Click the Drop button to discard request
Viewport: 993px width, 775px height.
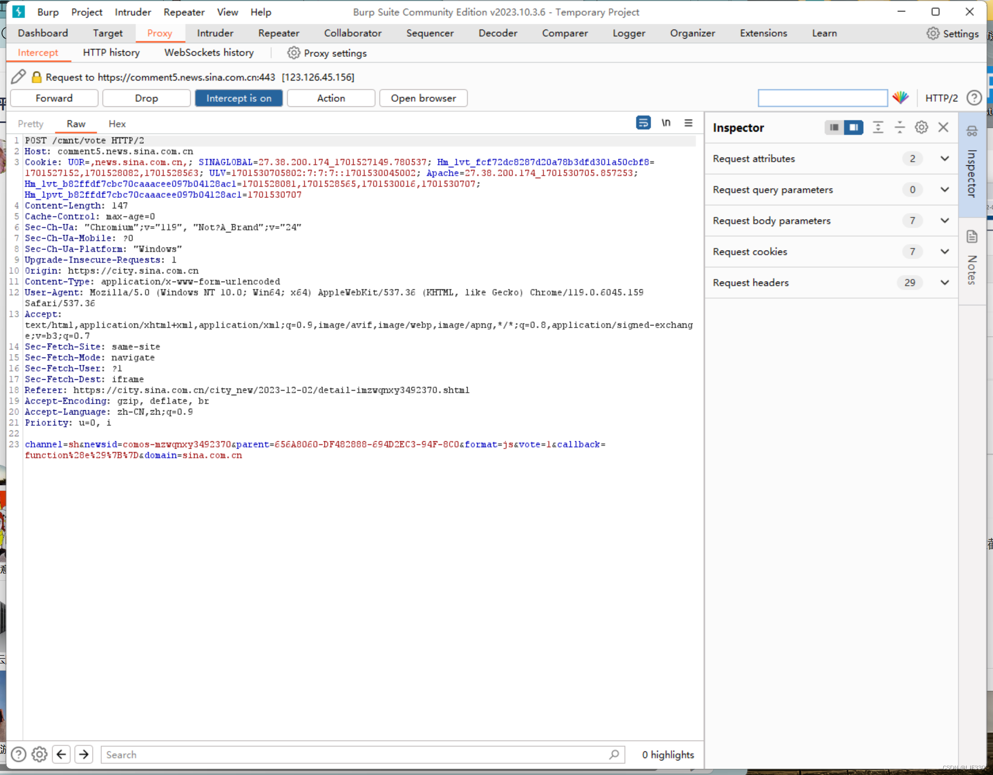point(146,98)
